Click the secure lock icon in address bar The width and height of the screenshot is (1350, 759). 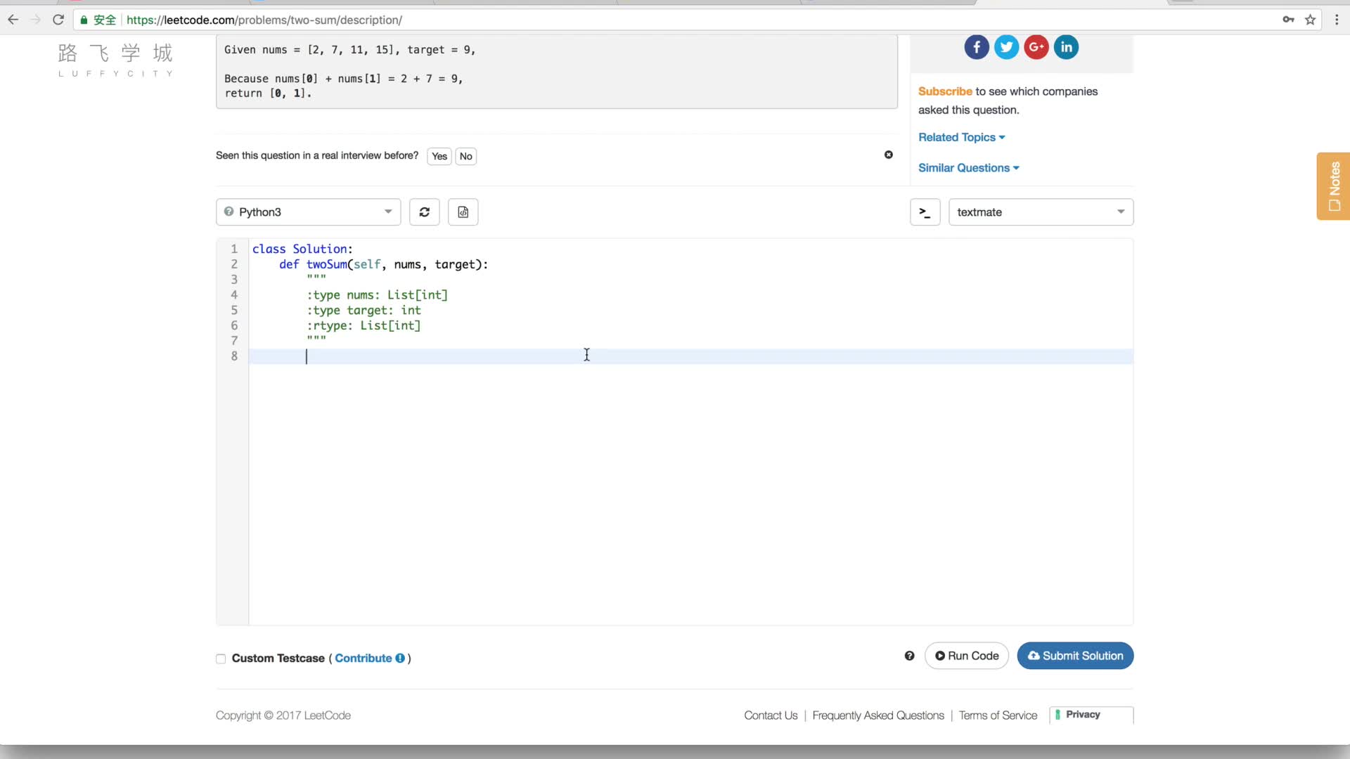coord(84,20)
